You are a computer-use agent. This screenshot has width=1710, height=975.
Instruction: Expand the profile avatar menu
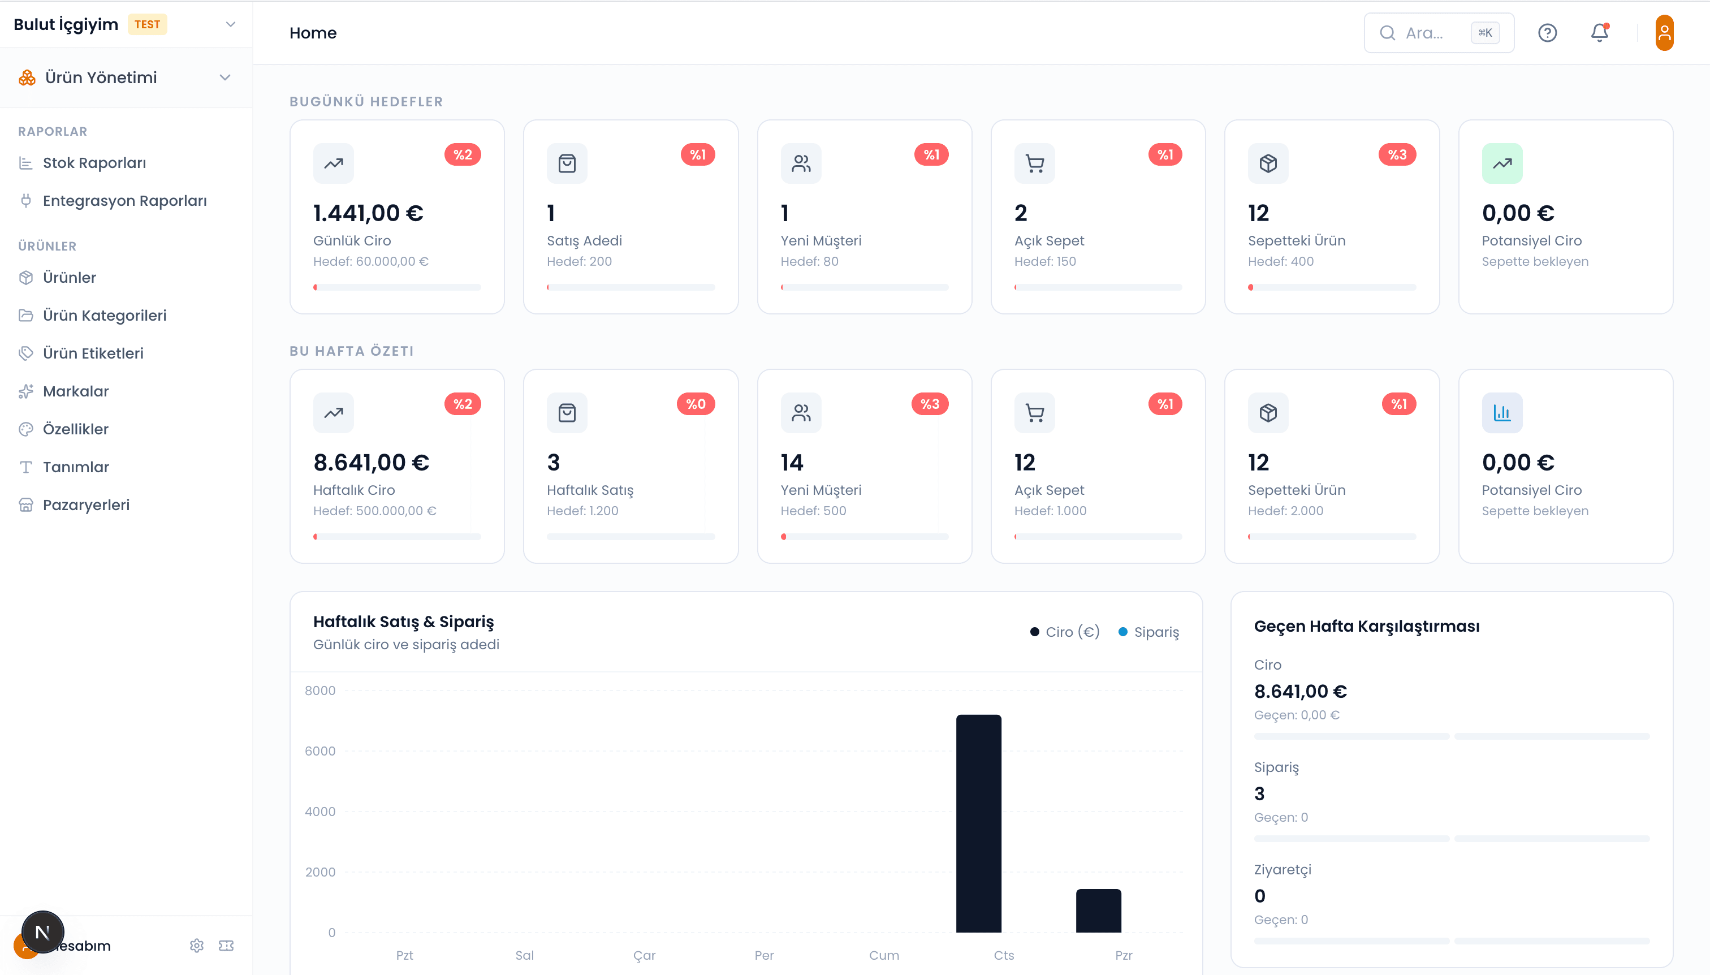point(1665,32)
